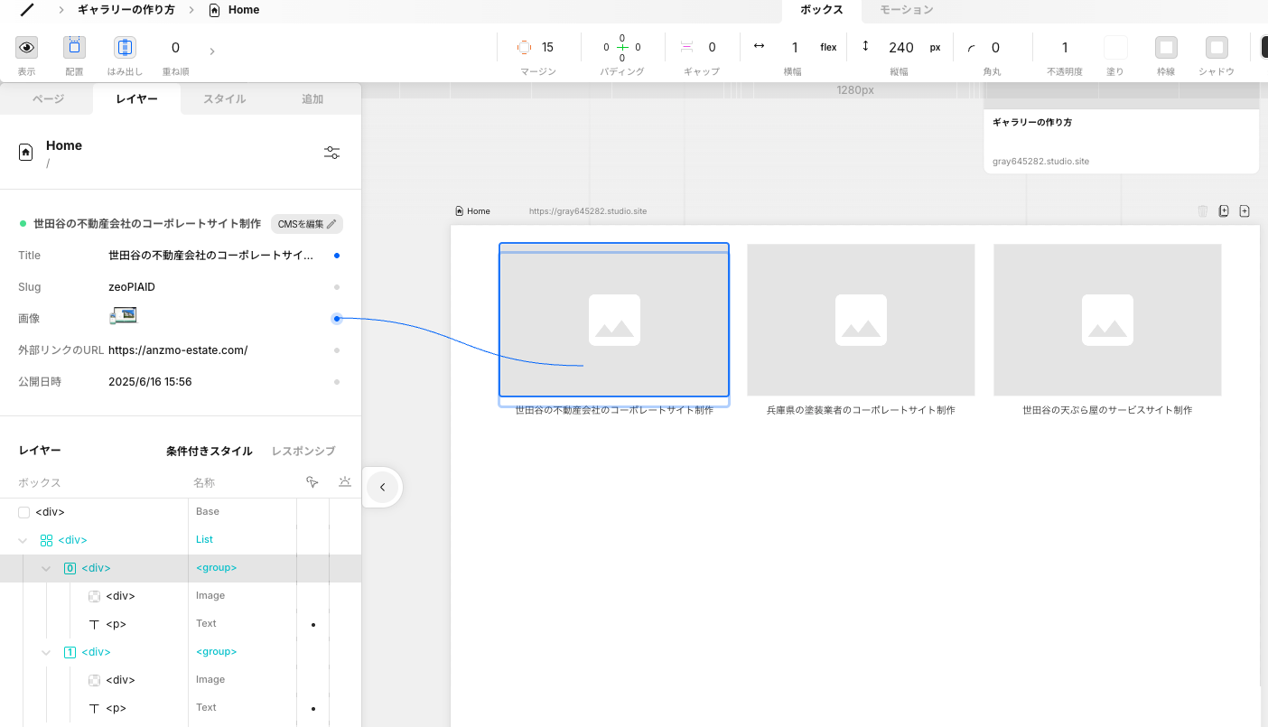Collapse the left panel with chevron button

382,488
